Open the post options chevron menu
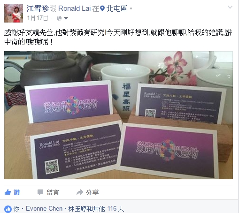 pyautogui.click(x=230, y=7)
